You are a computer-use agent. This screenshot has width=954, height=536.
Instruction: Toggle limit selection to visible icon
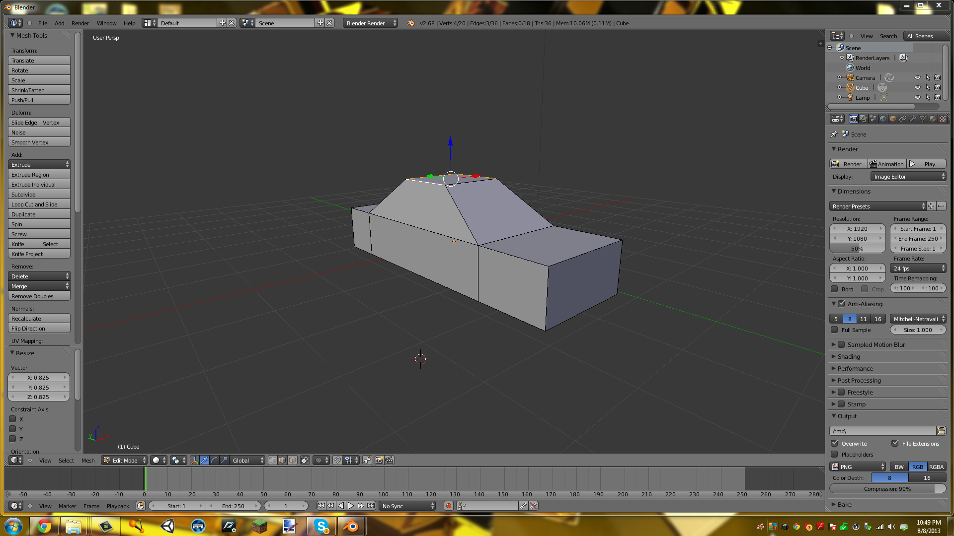pyautogui.click(x=305, y=460)
